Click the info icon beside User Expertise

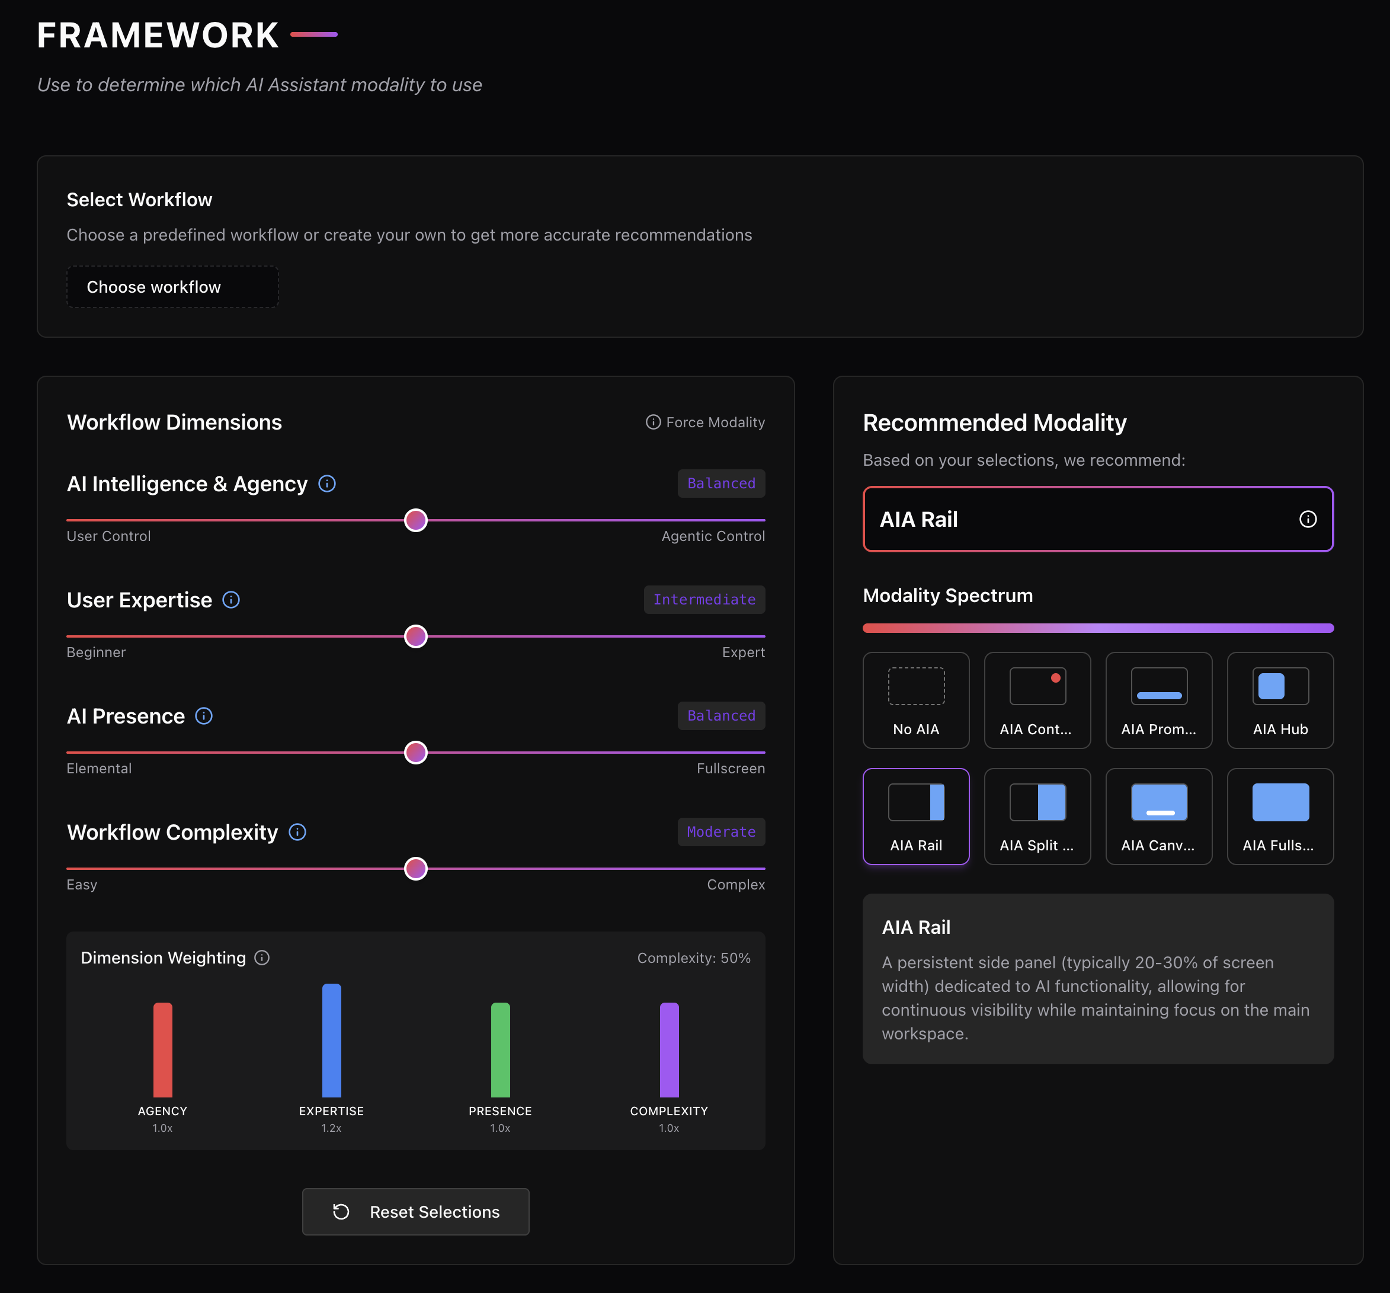[x=230, y=599]
